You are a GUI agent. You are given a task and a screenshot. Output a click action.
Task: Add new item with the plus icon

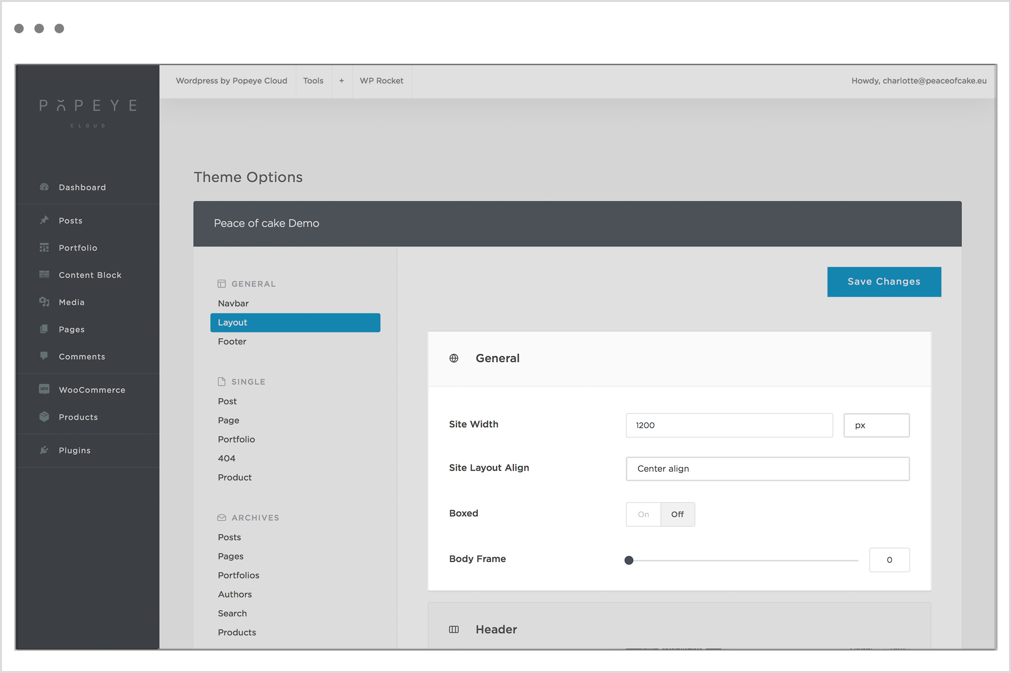pyautogui.click(x=342, y=81)
